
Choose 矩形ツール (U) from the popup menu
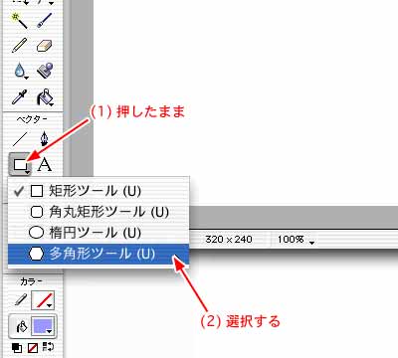tap(99, 191)
